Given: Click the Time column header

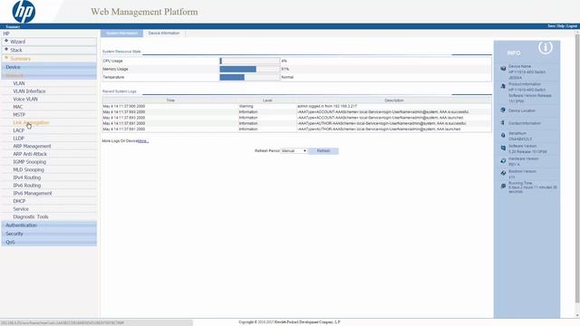Looking at the screenshot, I should pyautogui.click(x=170, y=101).
